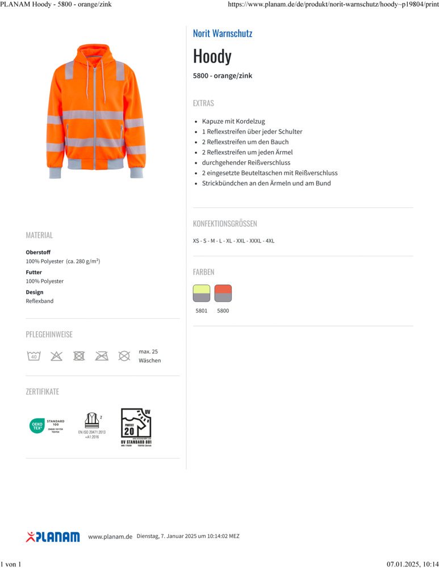
Task: Click the size list XS to 4XL
Action: click(x=233, y=240)
